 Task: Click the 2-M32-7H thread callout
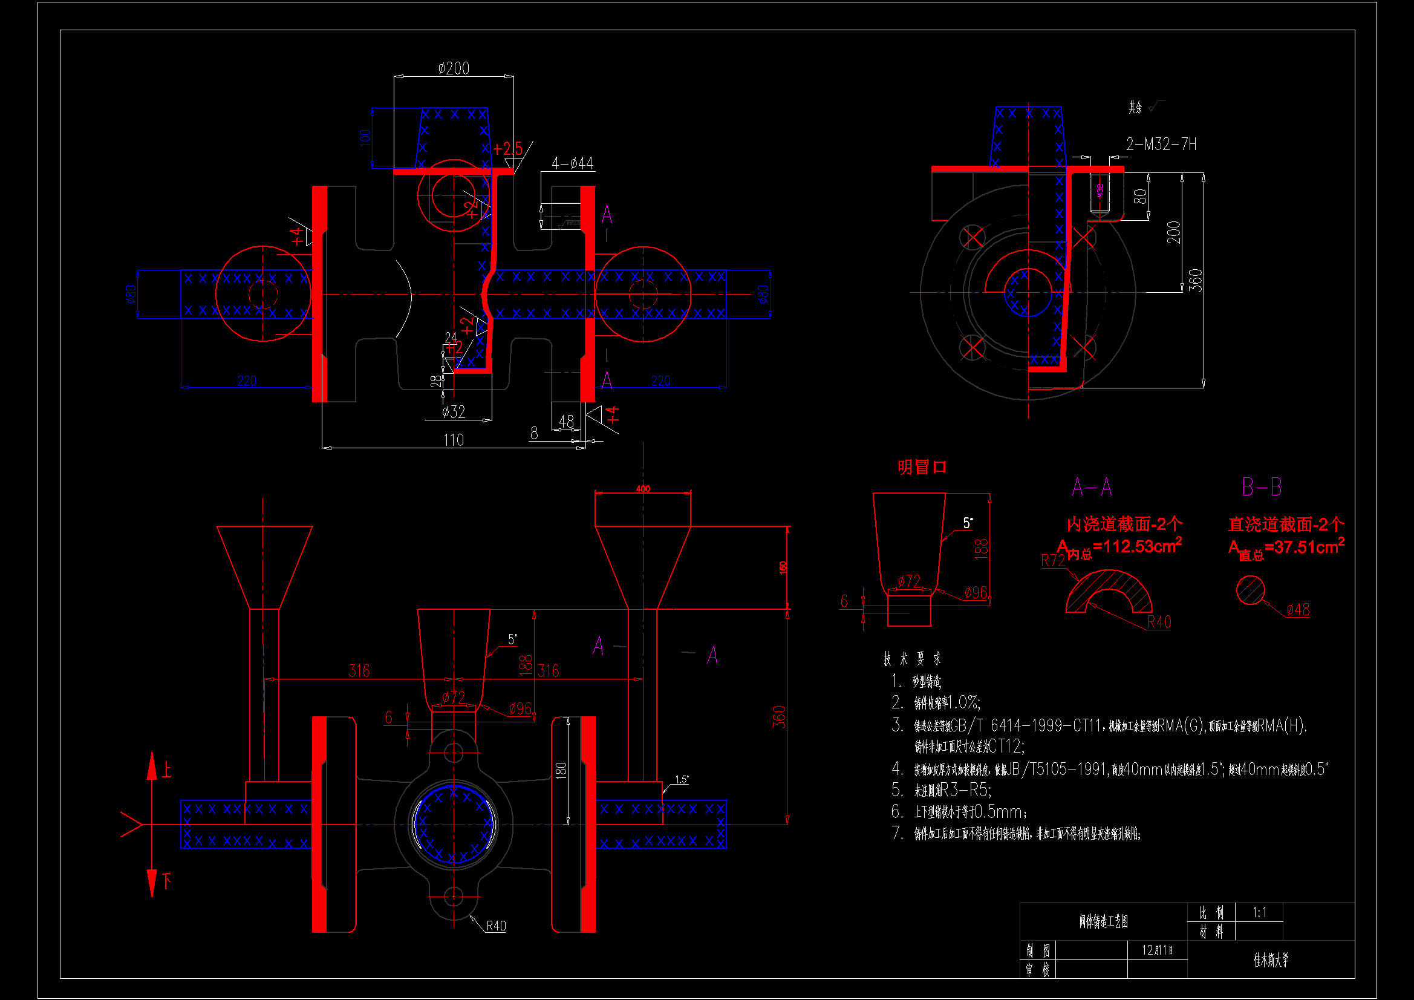[x=1161, y=145]
